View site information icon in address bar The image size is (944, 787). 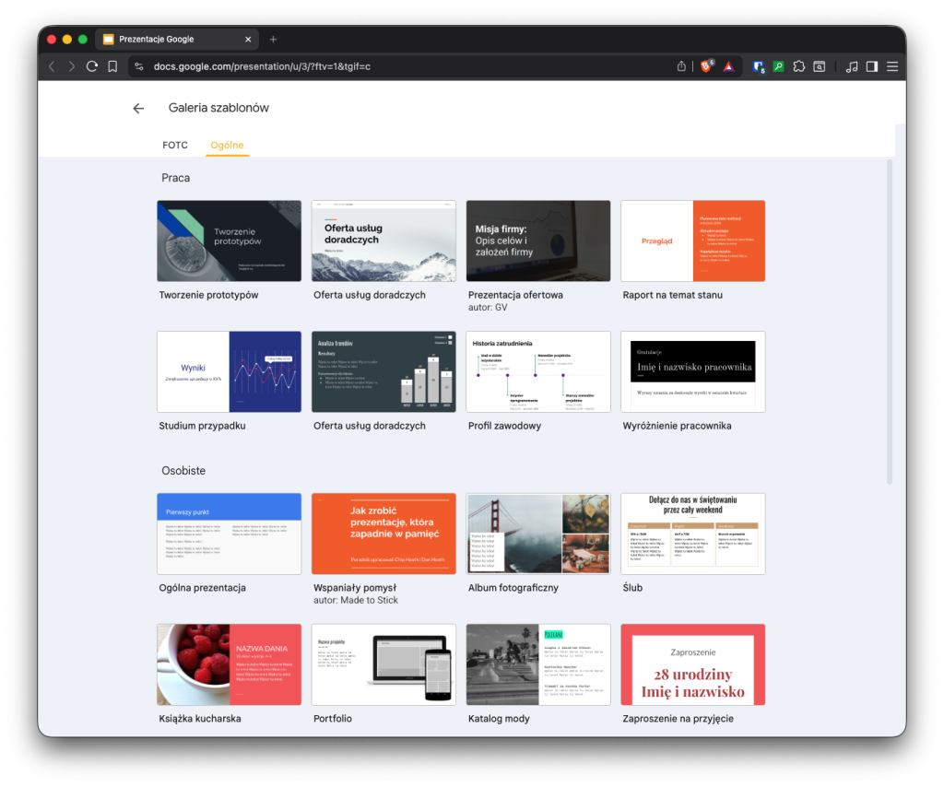(x=139, y=66)
